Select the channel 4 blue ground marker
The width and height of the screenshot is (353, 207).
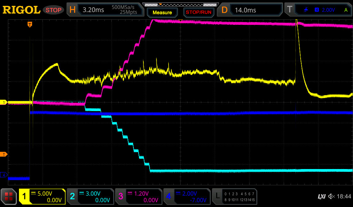coord(4,175)
